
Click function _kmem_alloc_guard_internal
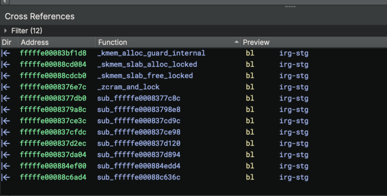tap(151, 53)
